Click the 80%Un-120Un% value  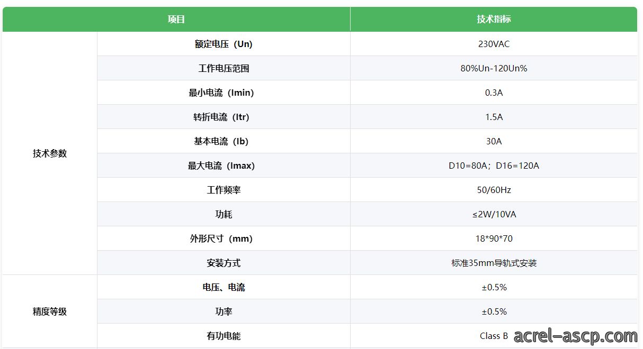[x=494, y=68]
